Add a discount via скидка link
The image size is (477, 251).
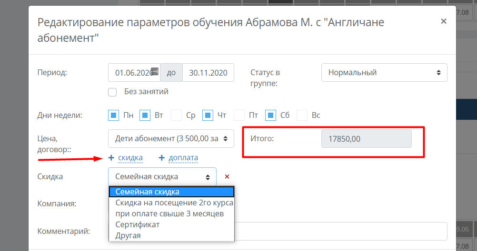[130, 158]
